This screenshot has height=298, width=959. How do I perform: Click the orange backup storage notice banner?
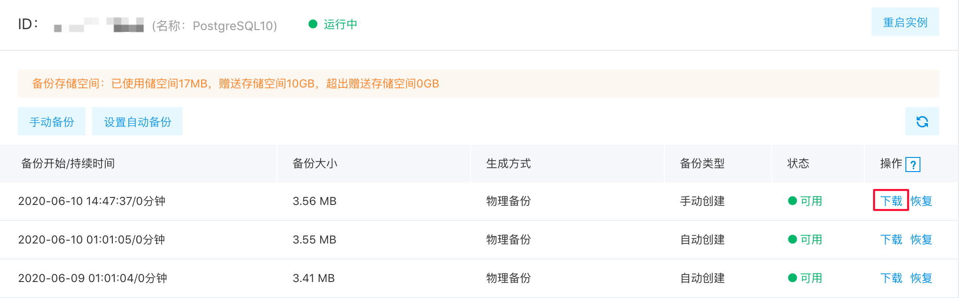click(x=478, y=84)
